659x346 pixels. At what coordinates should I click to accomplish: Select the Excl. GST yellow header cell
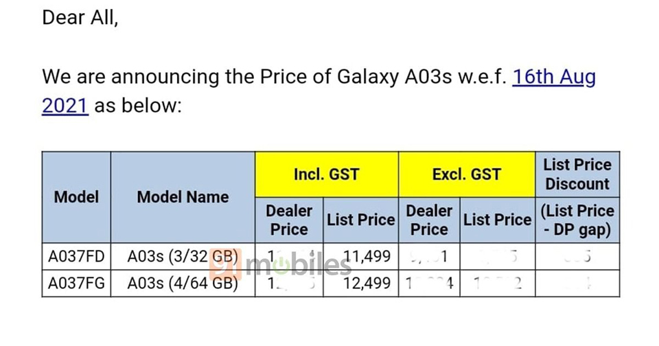click(x=467, y=174)
